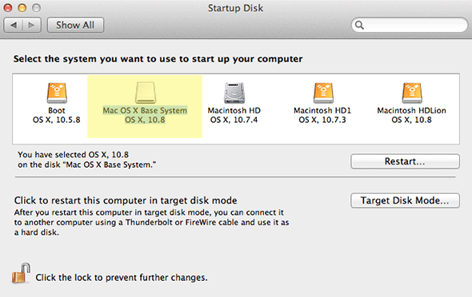Choose the Macintosh HD drive icon
Screen dimensions: 472x297
(x=234, y=93)
